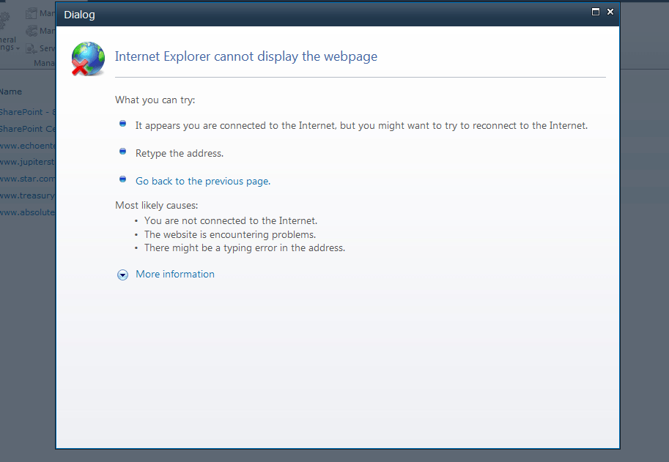
Task: Open the 'More information' link
Action: (x=175, y=274)
